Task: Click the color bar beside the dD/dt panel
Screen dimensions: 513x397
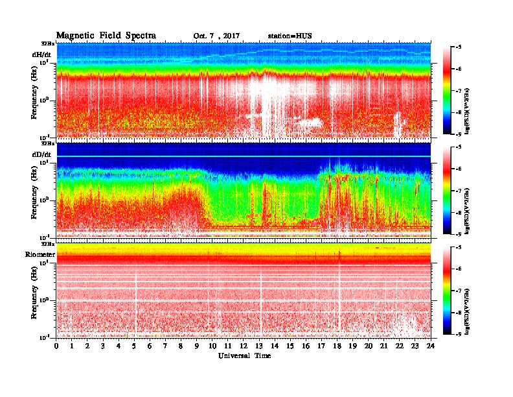Action: click(x=447, y=190)
